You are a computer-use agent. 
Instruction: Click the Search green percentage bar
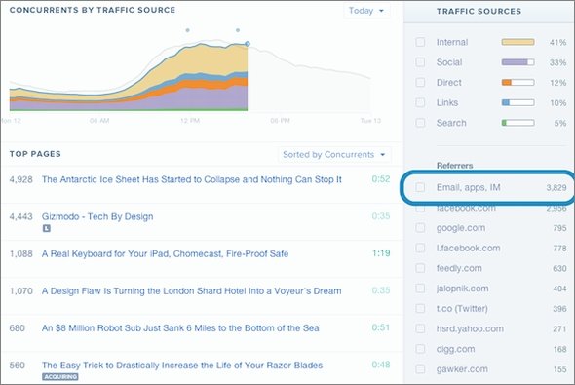[517, 123]
